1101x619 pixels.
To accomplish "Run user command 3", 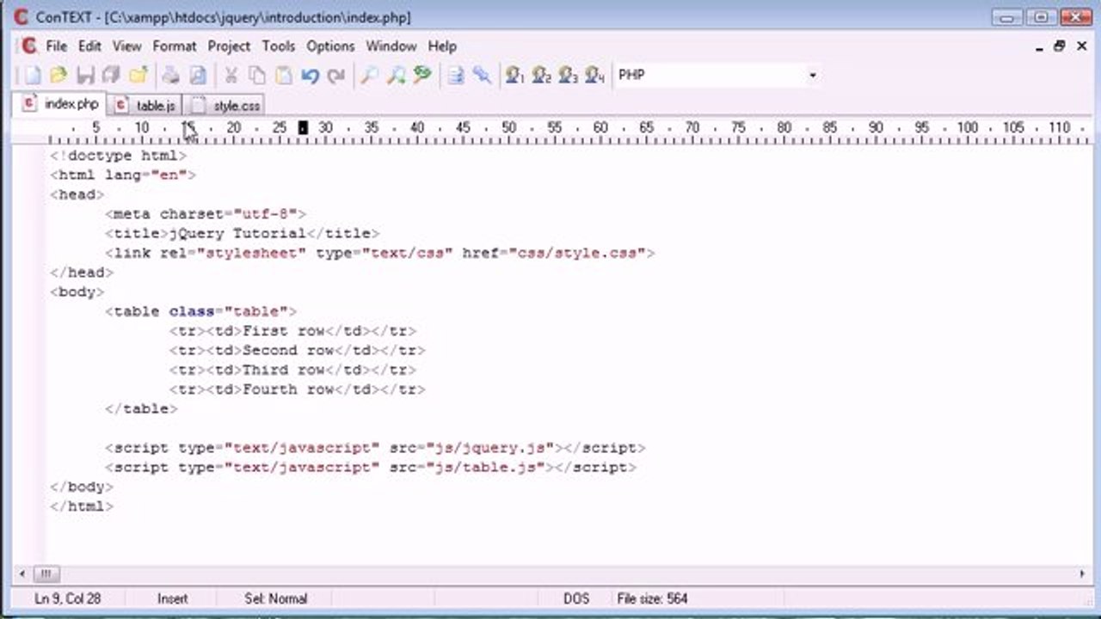I will click(x=568, y=76).
